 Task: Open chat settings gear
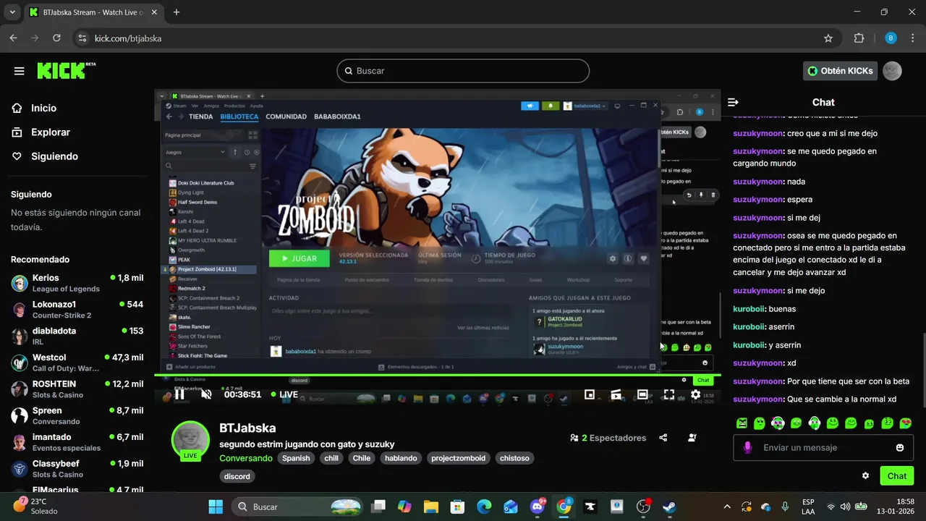[x=865, y=475]
